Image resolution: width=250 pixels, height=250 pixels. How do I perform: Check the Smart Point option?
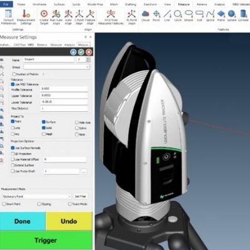(x=4, y=204)
